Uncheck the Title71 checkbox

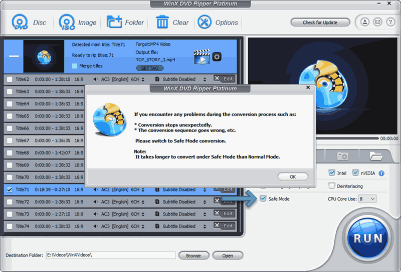pyautogui.click(x=10, y=189)
